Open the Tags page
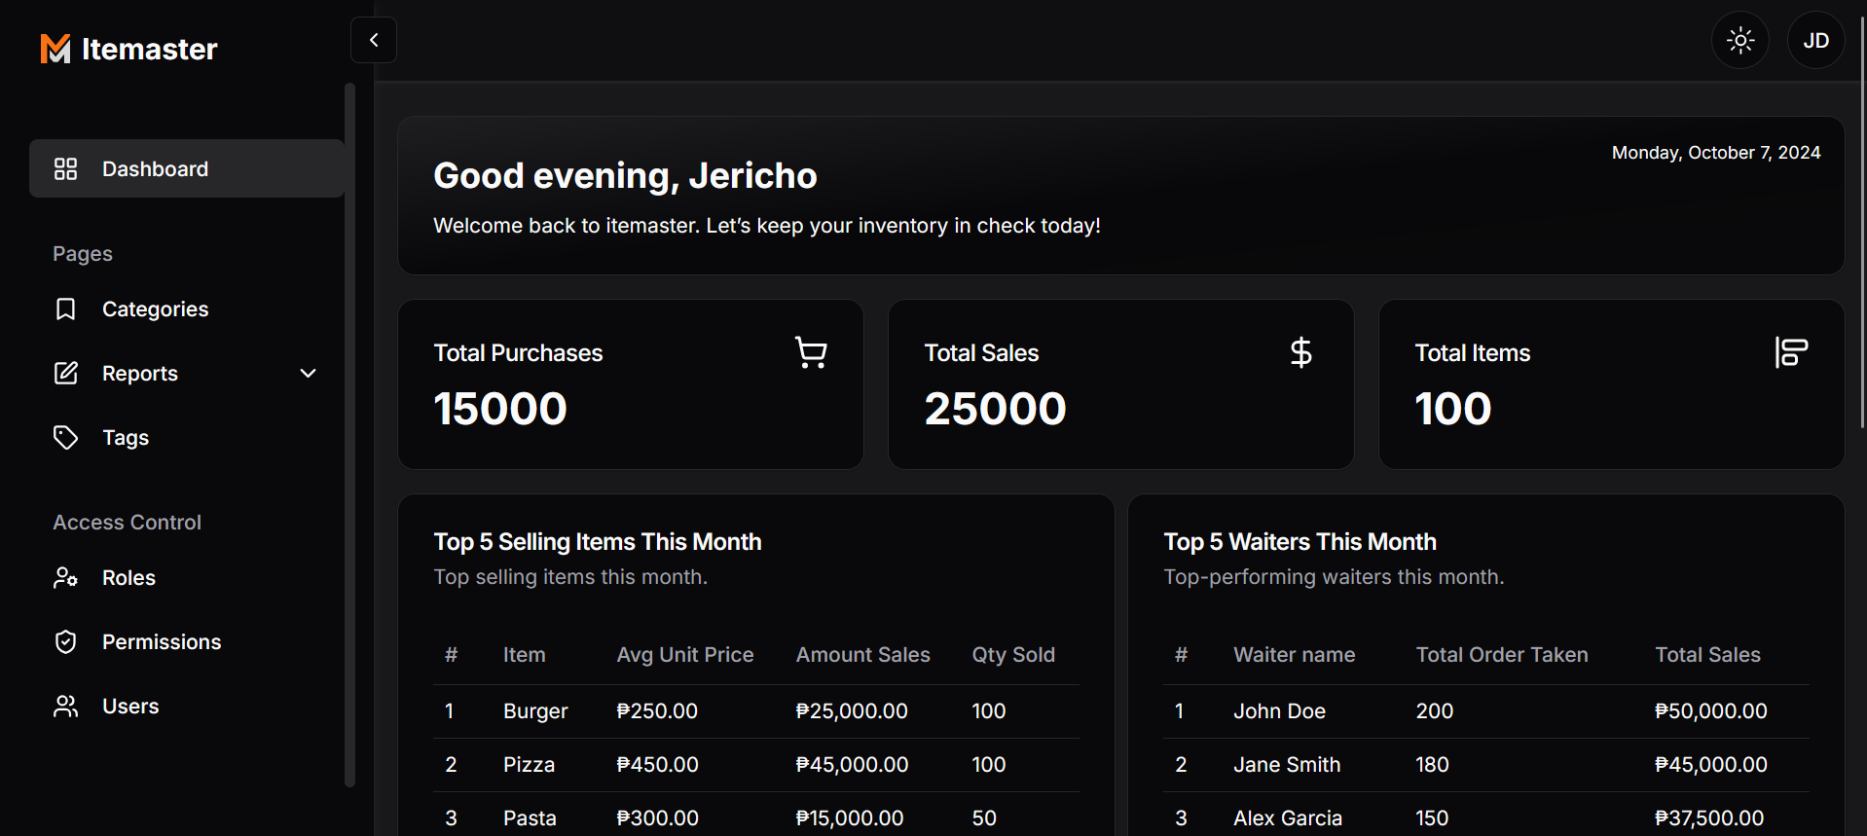 coord(126,438)
